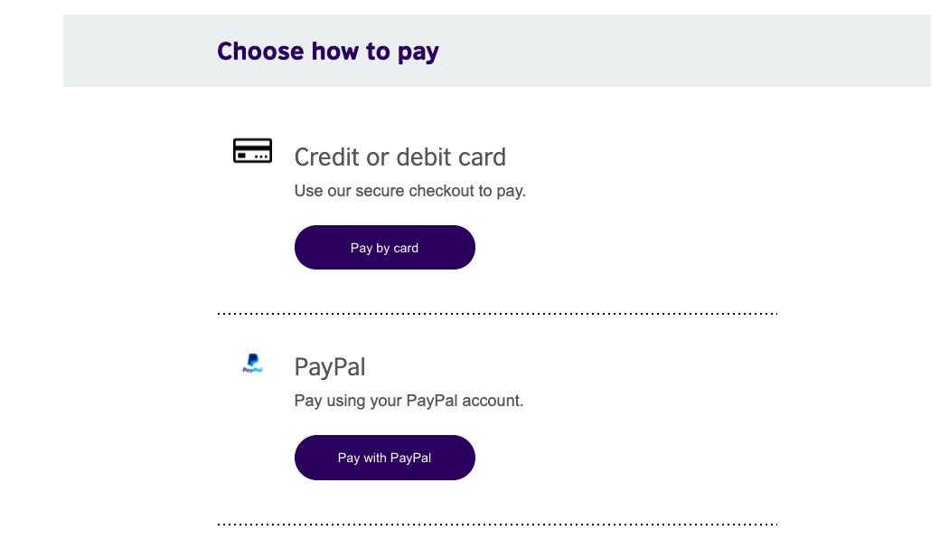Click the PayPal section heading
This screenshot has height=549, width=949.
tap(329, 367)
